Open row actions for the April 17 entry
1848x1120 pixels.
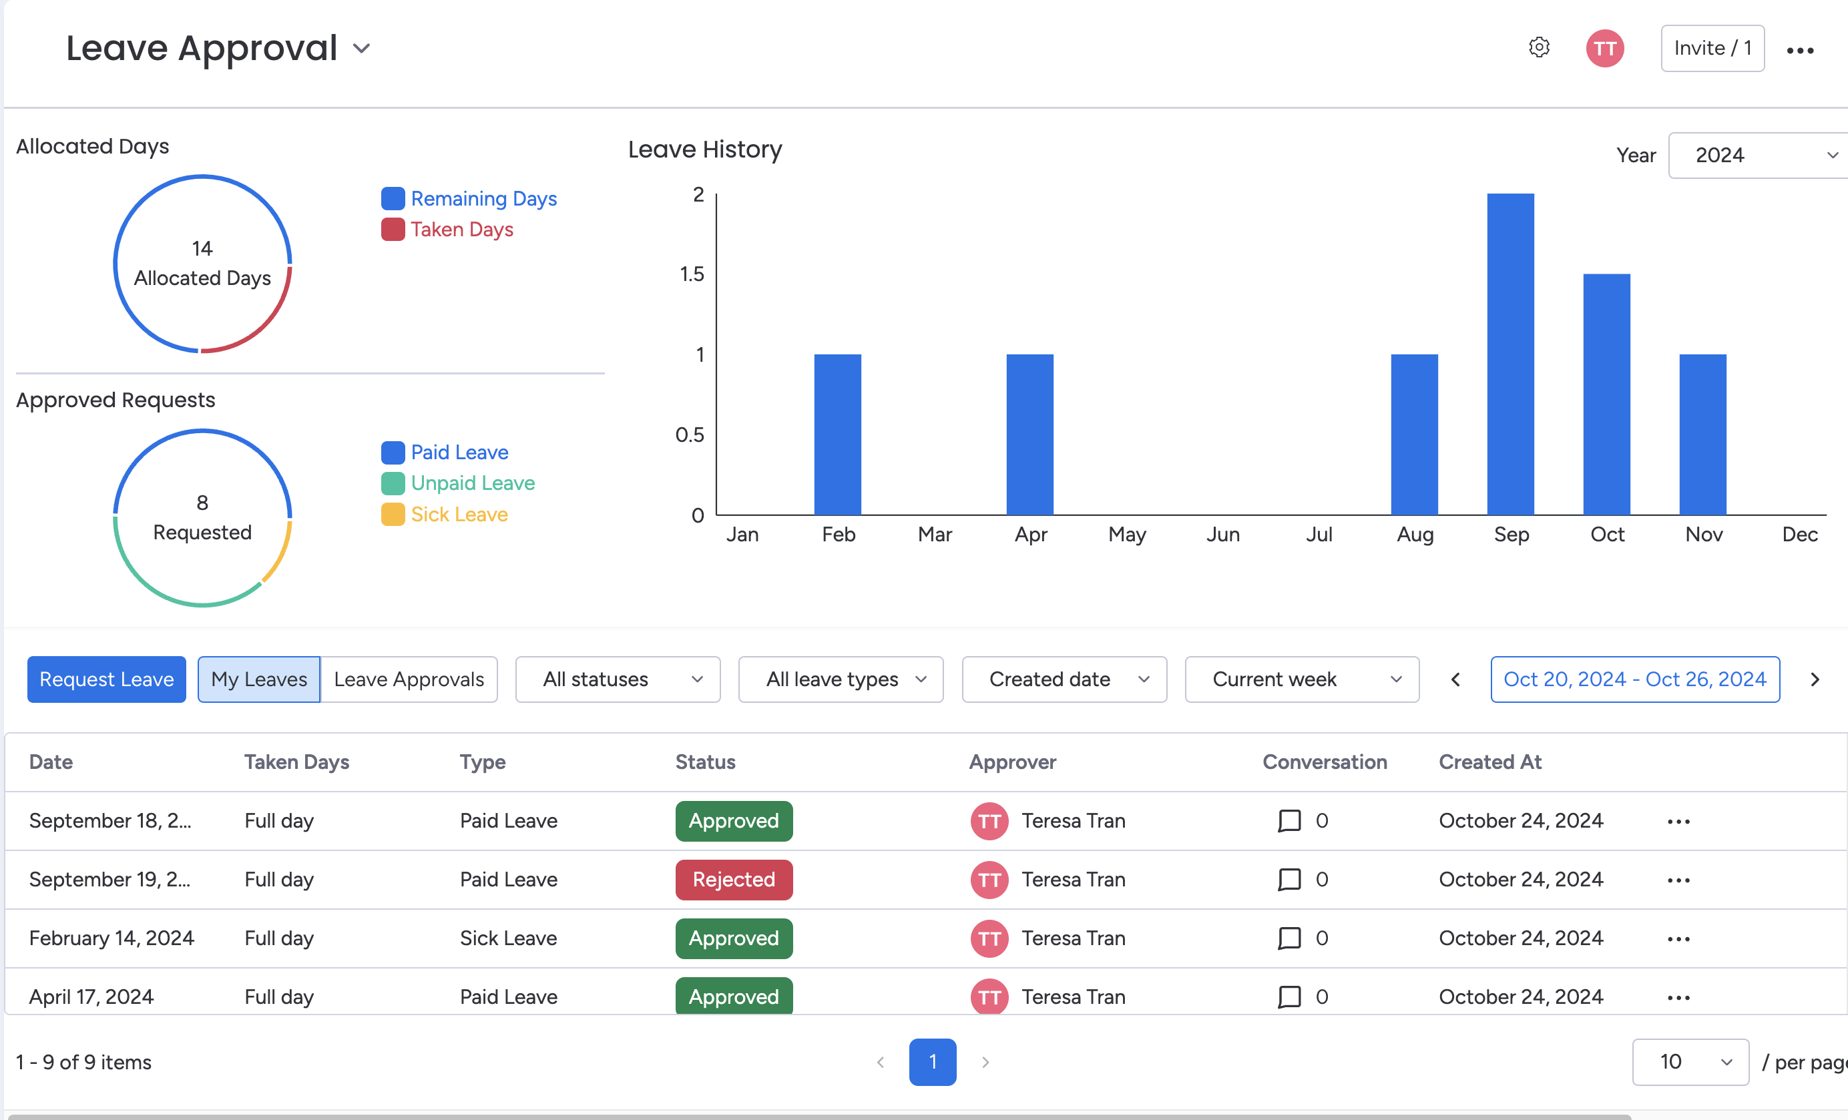(1678, 997)
